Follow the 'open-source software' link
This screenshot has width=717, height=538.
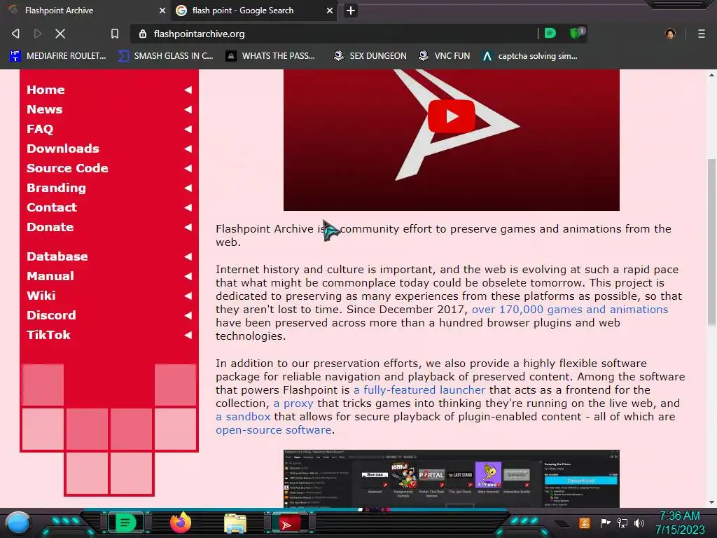(274, 430)
